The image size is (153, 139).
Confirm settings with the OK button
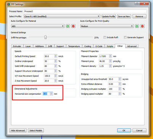point(124,131)
